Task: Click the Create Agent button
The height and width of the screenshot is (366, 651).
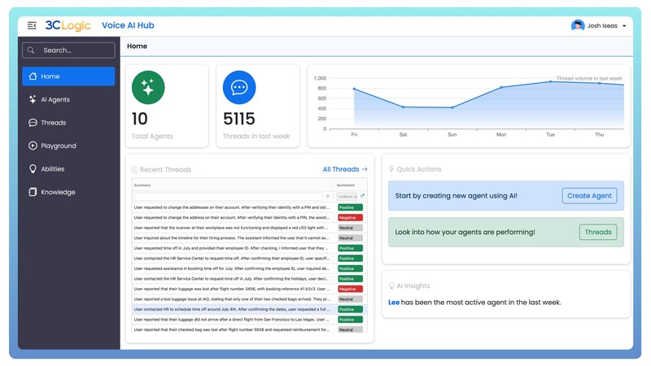Action: click(x=589, y=196)
